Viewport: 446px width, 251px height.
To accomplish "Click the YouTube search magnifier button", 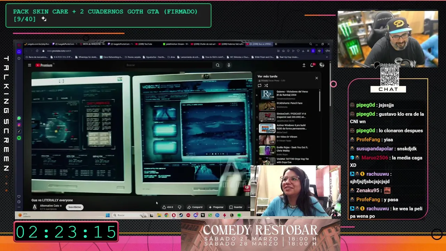I will coord(217,65).
